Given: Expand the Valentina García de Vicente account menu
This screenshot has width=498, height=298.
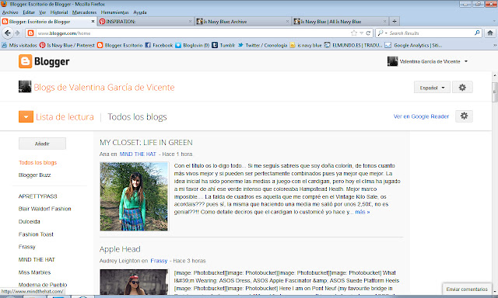Looking at the screenshot, I should tap(466, 61).
